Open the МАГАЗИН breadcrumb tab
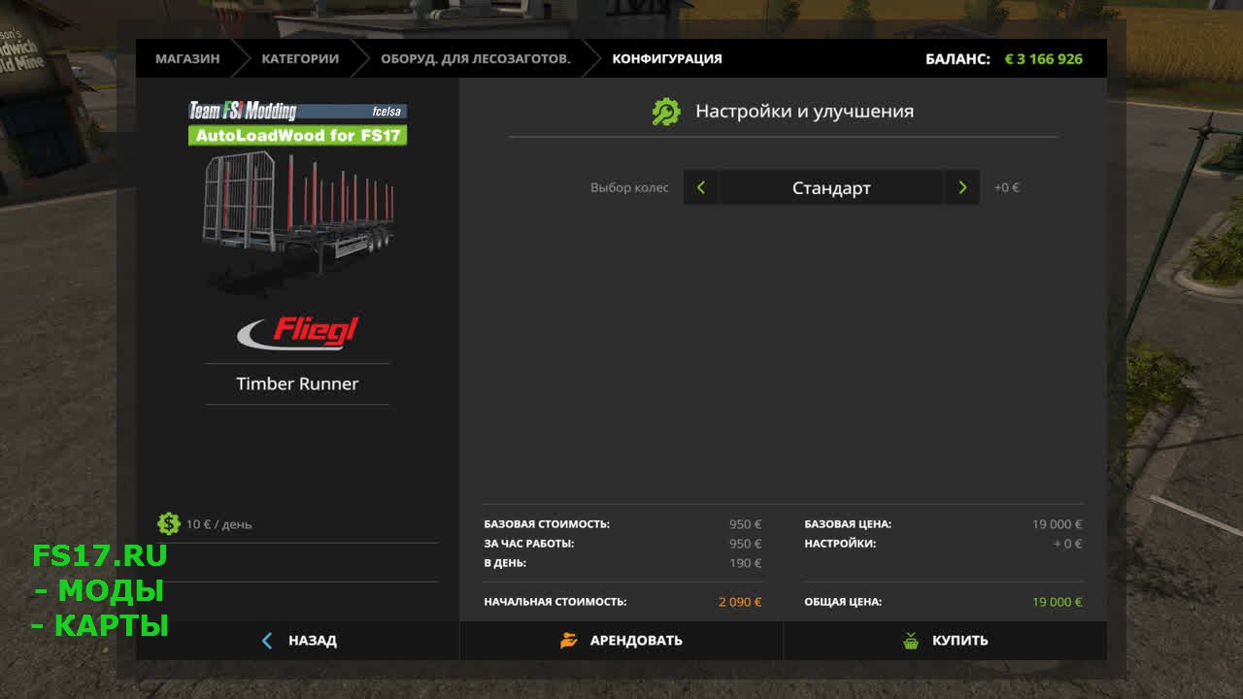This screenshot has height=699, width=1243. (187, 58)
